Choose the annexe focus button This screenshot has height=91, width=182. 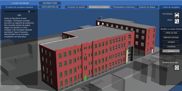coord(171,51)
